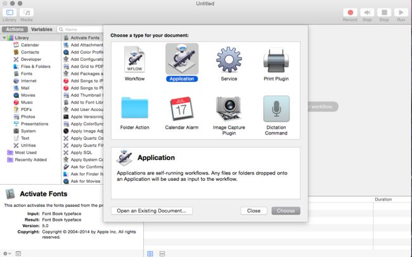Screen dimensions: 412x257
Task: Click Open an Existing Document button
Action: [x=151, y=211]
